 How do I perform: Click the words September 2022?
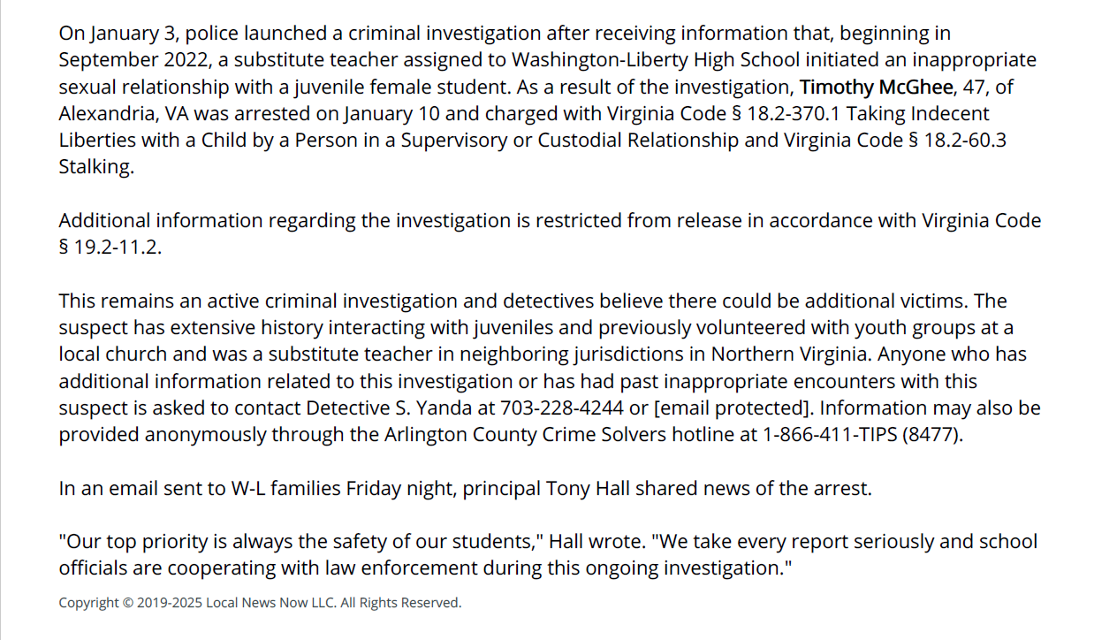pyautogui.click(x=122, y=60)
